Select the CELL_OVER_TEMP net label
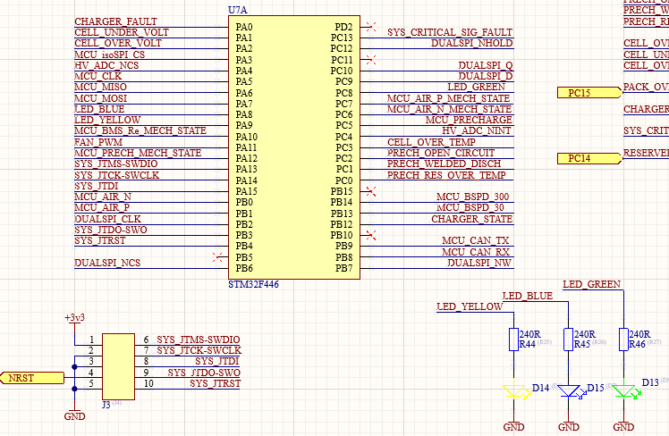This screenshot has height=436, width=669. [x=431, y=142]
